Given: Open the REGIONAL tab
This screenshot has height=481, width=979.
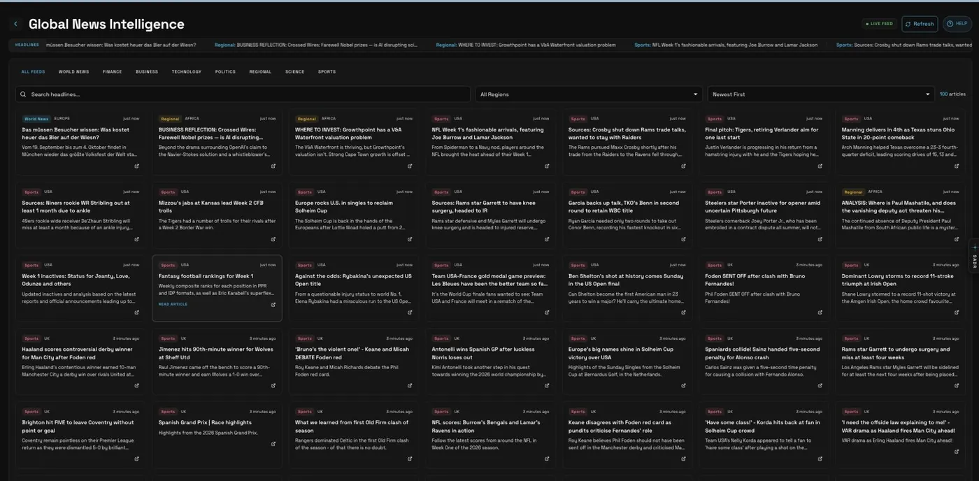Looking at the screenshot, I should click(x=260, y=71).
